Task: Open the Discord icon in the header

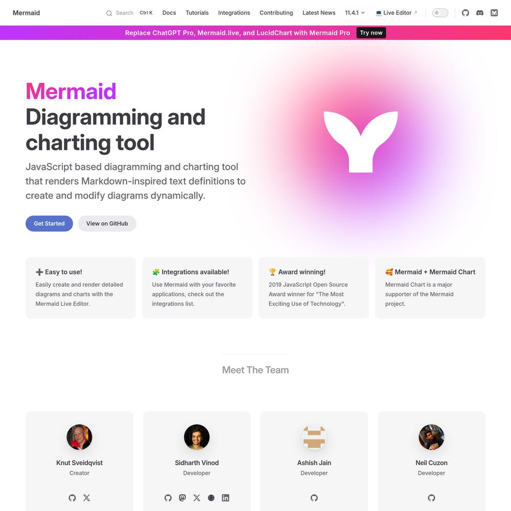Action: pos(480,13)
